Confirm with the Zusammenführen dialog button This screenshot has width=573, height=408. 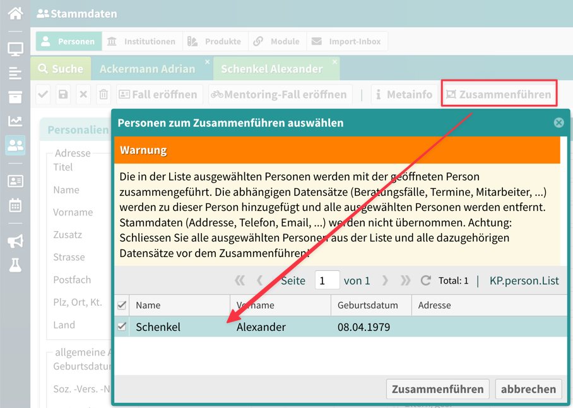[438, 389]
